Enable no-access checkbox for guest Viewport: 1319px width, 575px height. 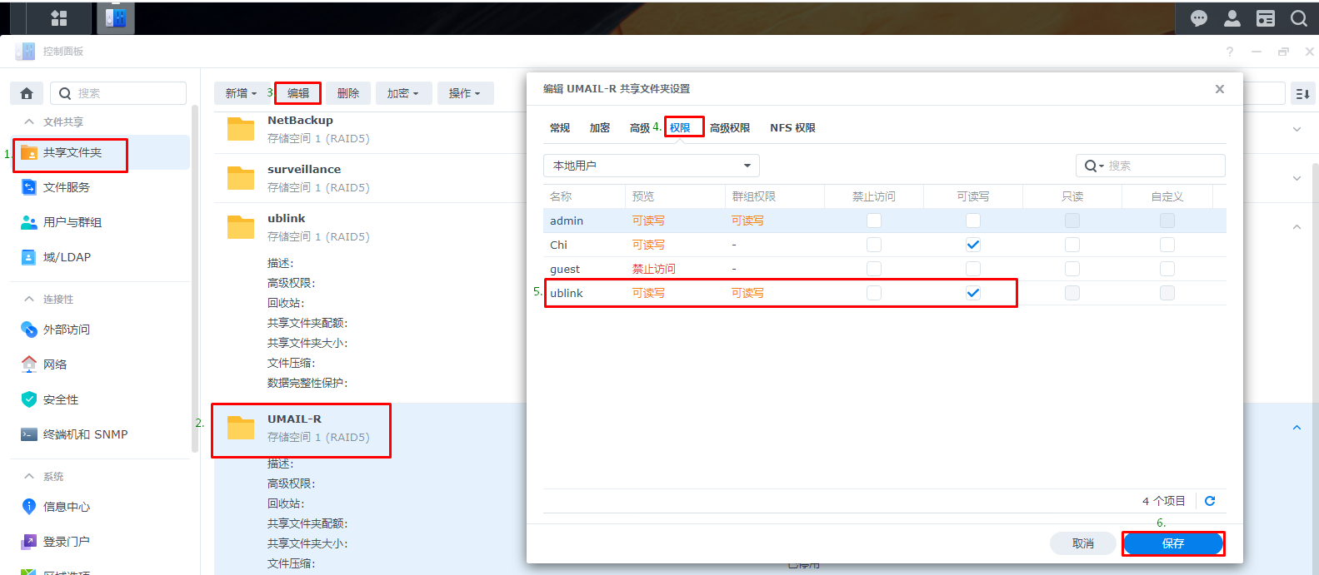click(873, 269)
